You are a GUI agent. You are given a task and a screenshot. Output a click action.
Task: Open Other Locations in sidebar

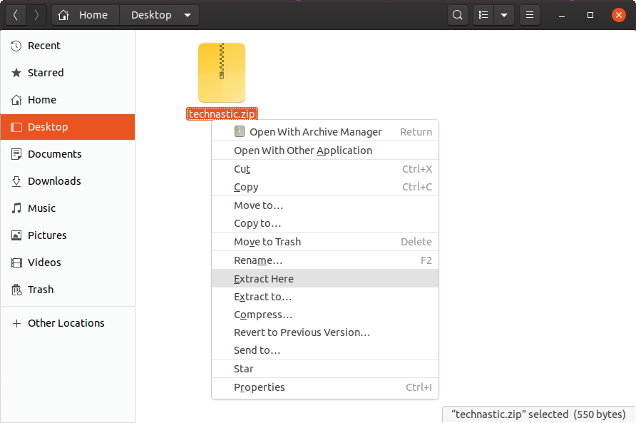[66, 323]
